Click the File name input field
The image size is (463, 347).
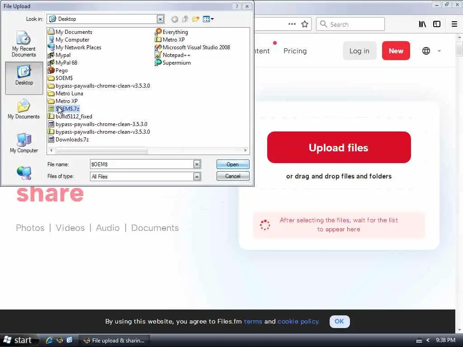(142, 164)
